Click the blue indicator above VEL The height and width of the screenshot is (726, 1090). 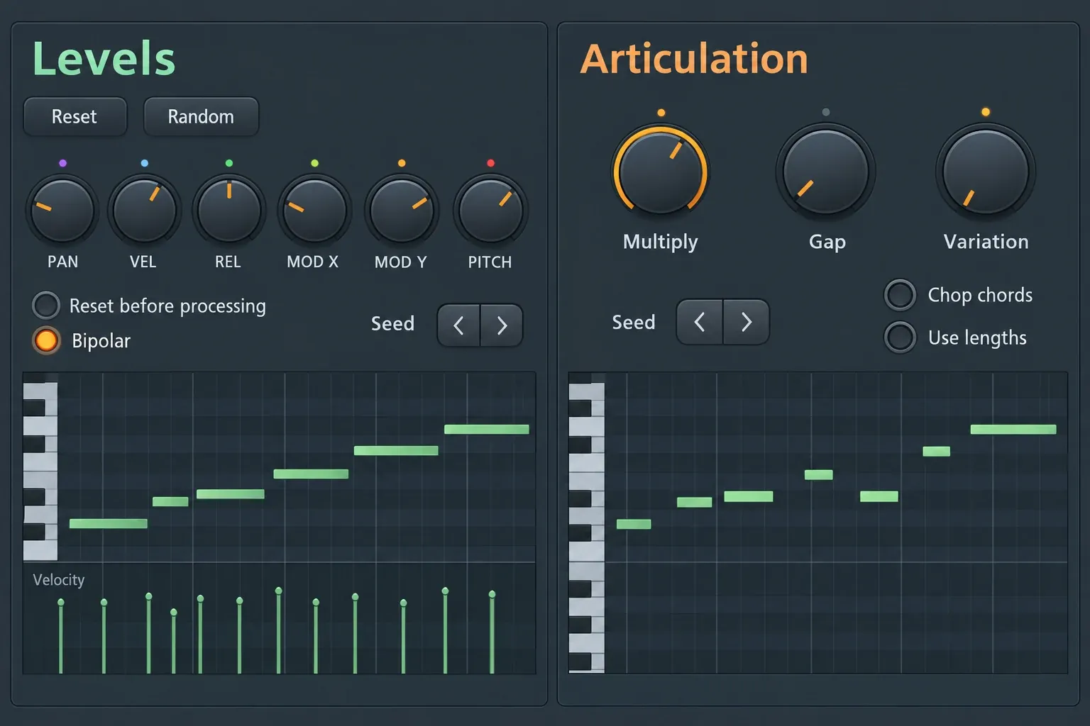145,163
